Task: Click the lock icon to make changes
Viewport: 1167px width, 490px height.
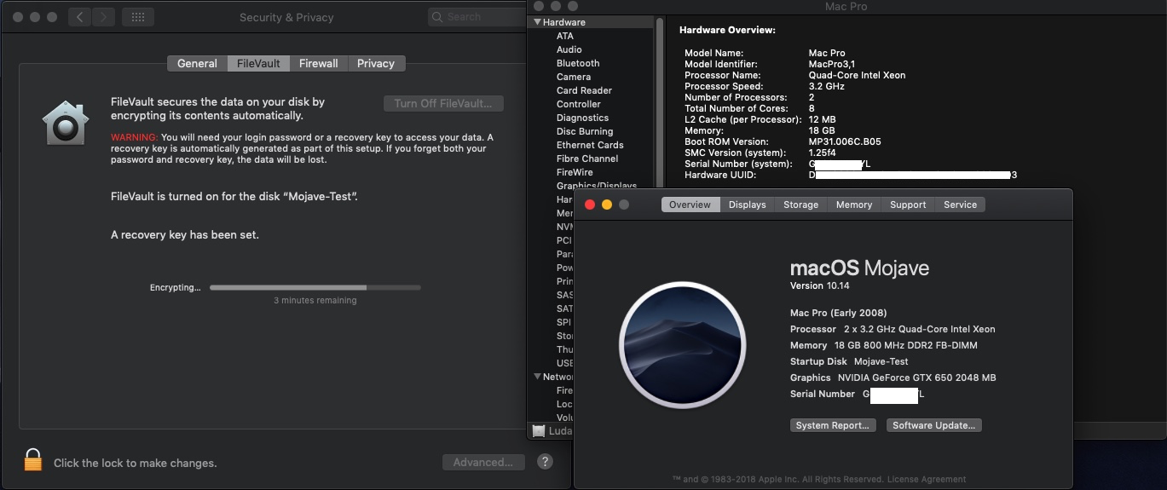Action: click(x=32, y=460)
